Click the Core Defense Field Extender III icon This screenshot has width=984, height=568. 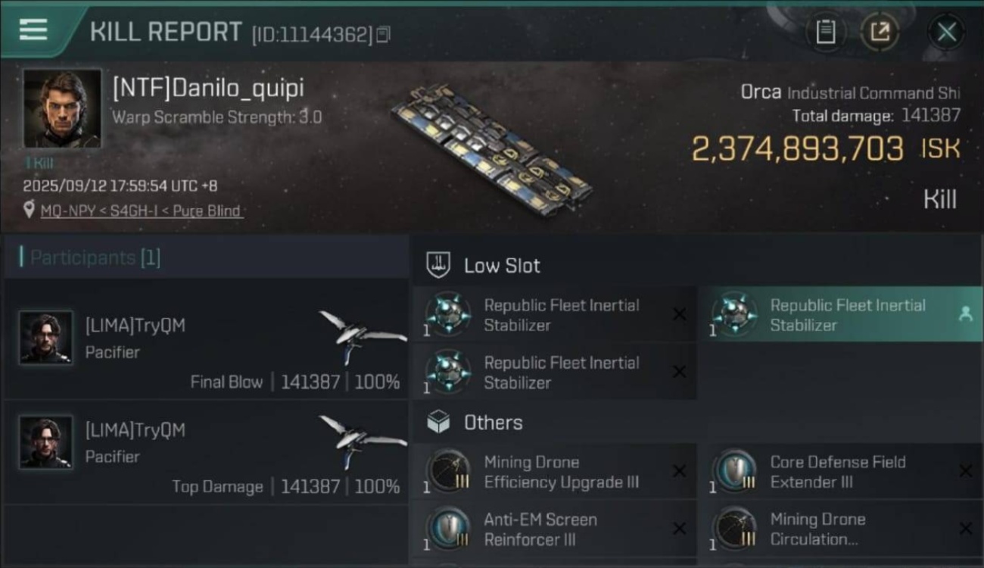734,472
